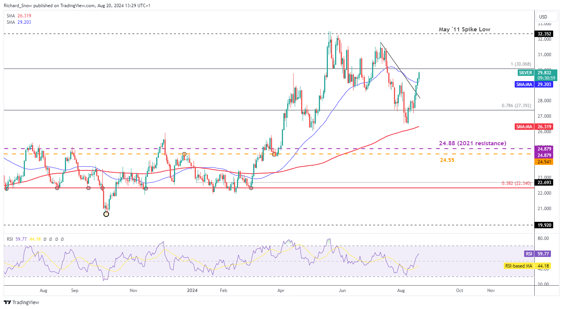Click the "1 (30.068)" Fibonacci label

click(x=521, y=64)
